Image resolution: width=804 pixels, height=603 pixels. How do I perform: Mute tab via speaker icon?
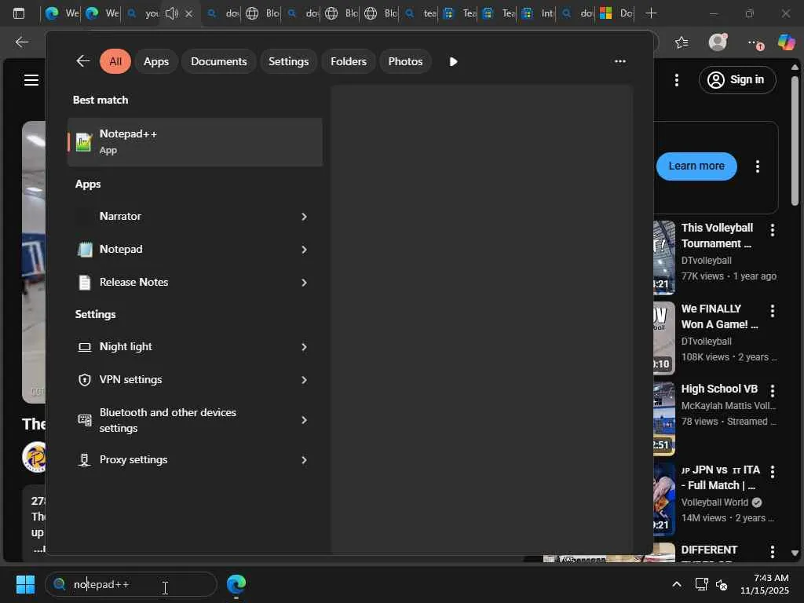tap(172, 13)
